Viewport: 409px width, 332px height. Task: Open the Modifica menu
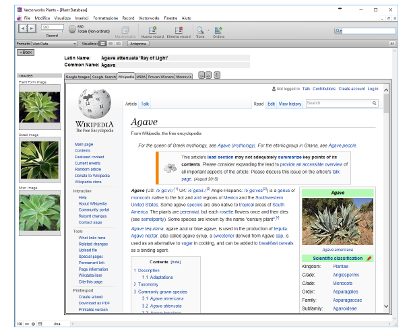point(42,18)
